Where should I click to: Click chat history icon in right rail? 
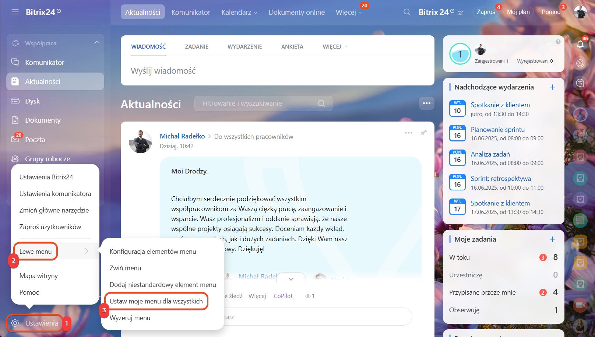pyautogui.click(x=580, y=83)
